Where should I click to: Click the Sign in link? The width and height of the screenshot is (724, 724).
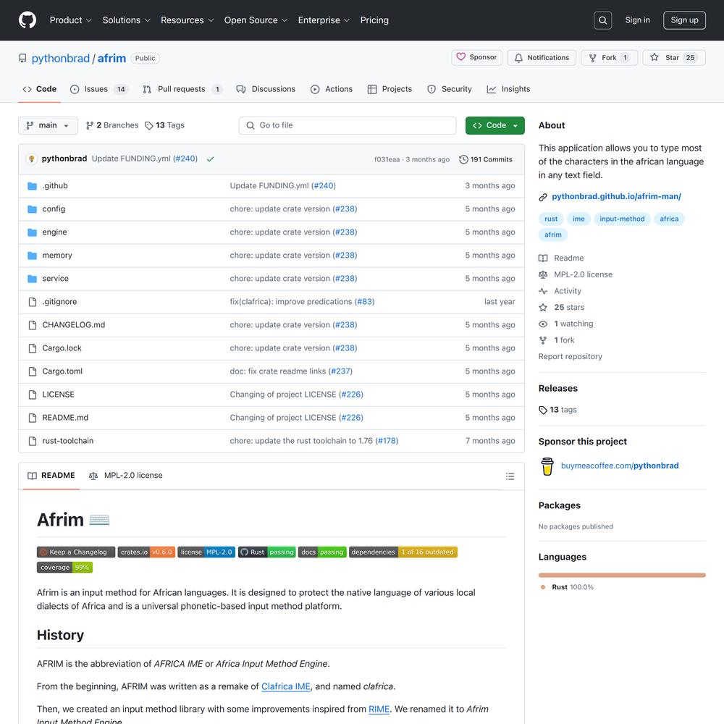[x=637, y=20]
